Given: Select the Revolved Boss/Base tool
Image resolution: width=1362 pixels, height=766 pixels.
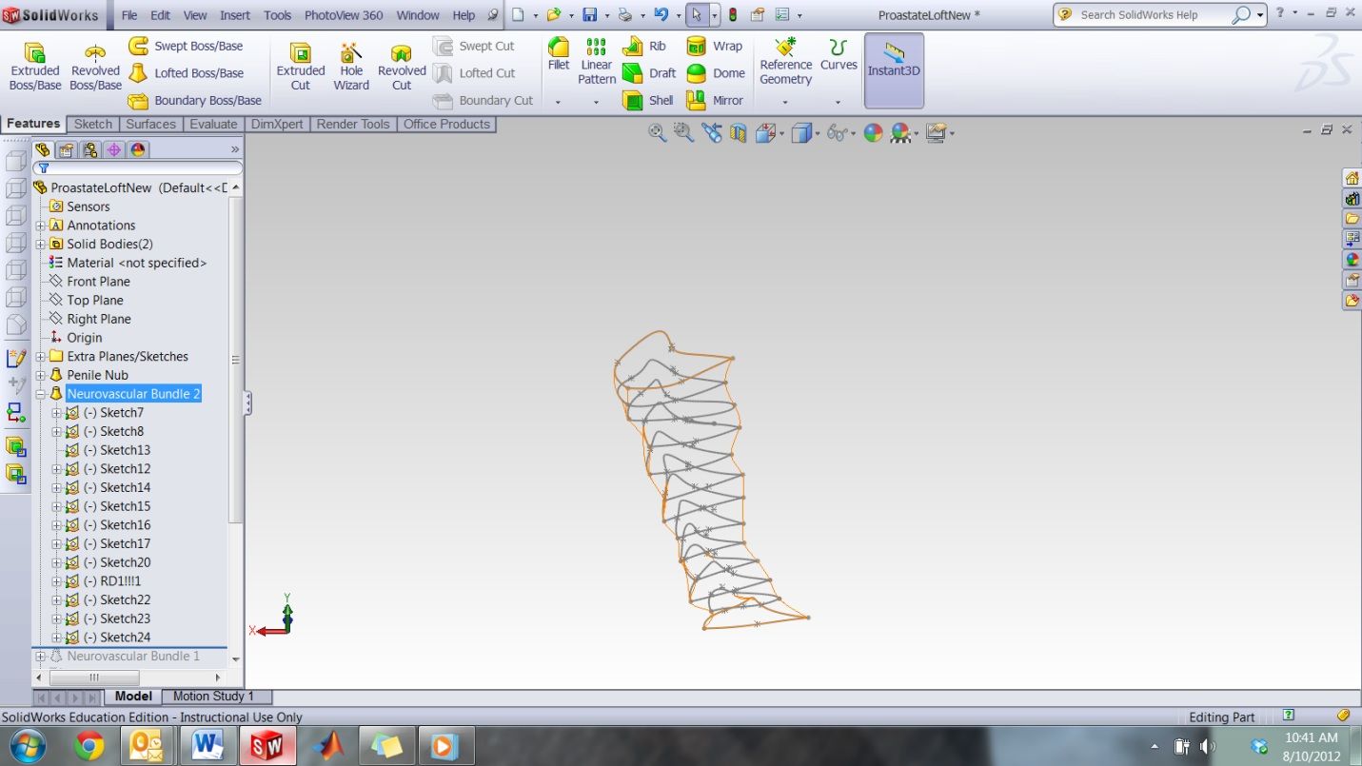Looking at the screenshot, I should 95,67.
